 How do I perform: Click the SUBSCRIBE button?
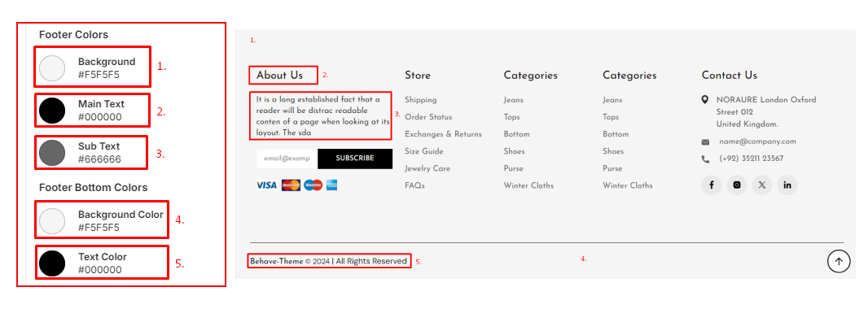355,159
